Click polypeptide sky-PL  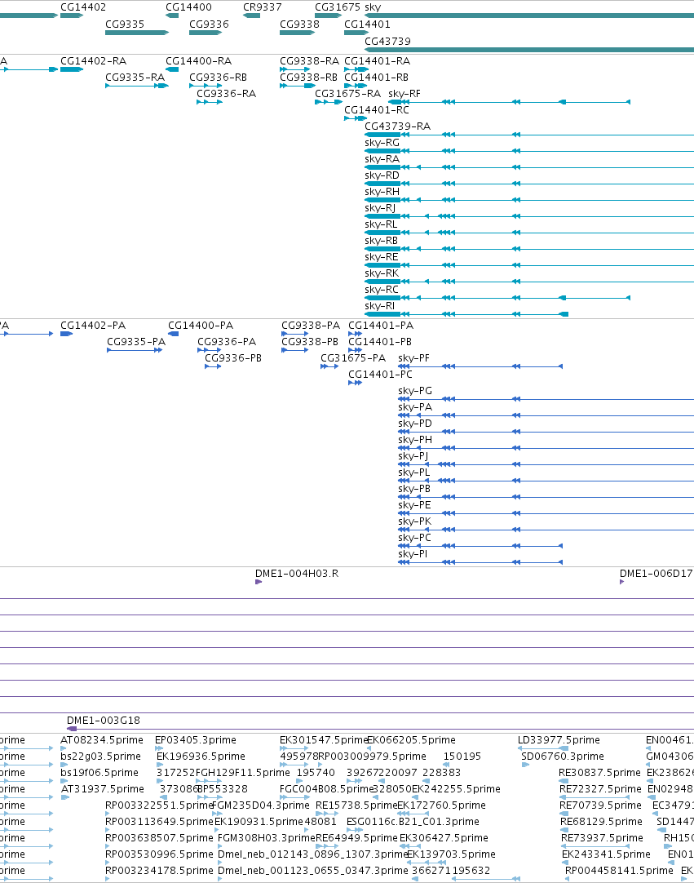(x=413, y=473)
